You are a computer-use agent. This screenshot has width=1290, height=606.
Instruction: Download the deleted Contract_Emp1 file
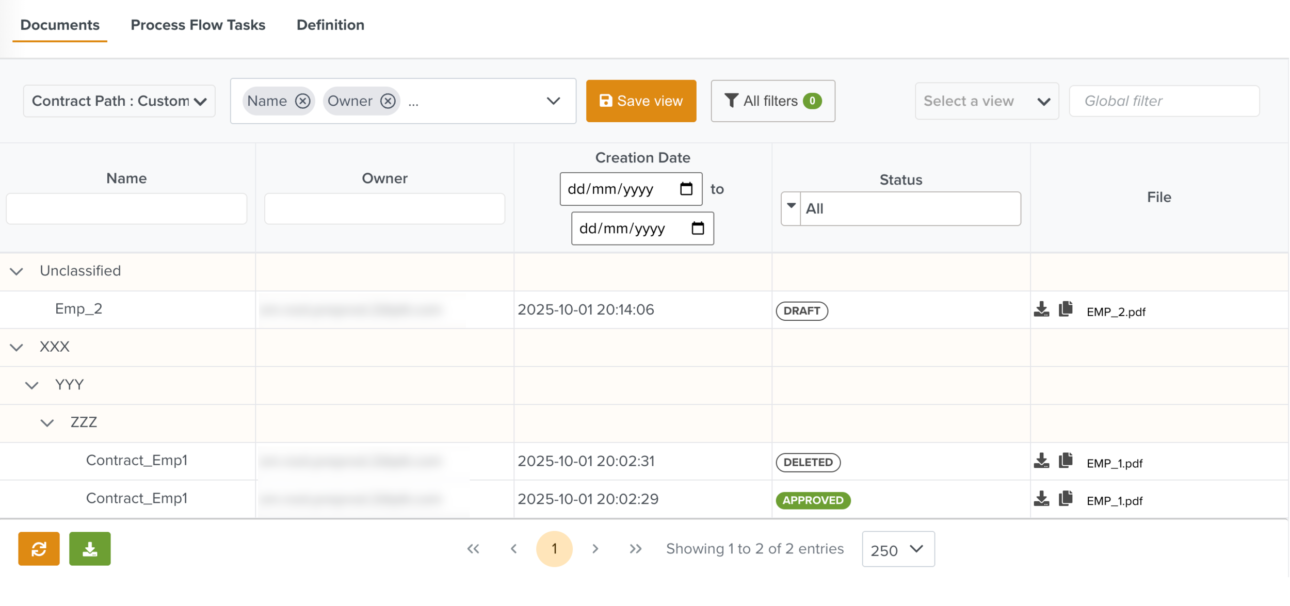1041,461
